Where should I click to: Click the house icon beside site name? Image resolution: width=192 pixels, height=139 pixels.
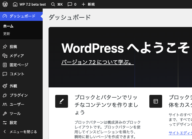click(15, 4)
